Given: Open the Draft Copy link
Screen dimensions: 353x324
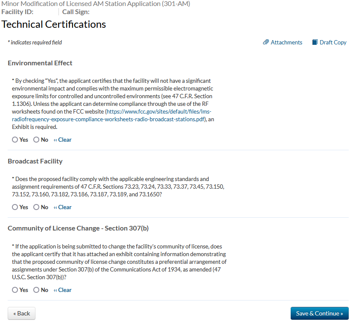Looking at the screenshot, I should coord(333,42).
